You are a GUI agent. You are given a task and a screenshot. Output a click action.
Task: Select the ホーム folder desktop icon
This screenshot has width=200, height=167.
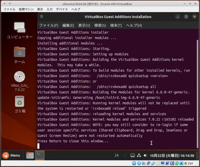(x=20, y=55)
